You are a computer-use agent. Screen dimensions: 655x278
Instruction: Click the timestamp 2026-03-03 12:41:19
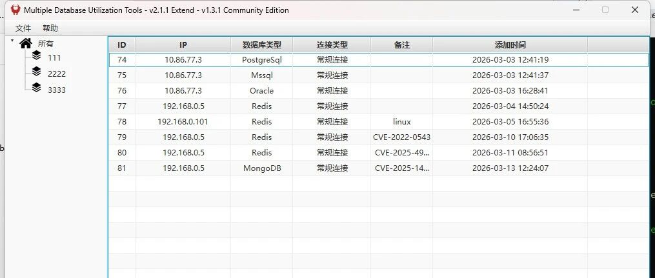point(510,60)
